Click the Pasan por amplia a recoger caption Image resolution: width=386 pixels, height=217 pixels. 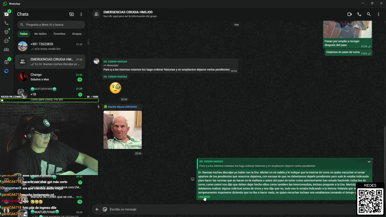pos(342,43)
